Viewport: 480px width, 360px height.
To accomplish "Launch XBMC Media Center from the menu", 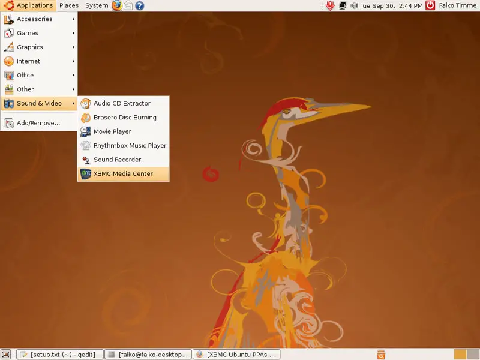I will point(123,174).
